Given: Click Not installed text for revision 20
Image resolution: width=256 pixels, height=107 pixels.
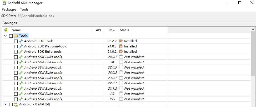Looking at the screenshot, I should 134,94.
